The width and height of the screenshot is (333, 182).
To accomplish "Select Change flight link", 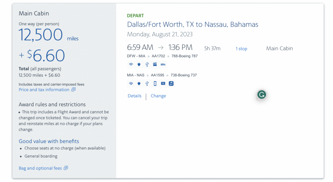I will [158, 96].
